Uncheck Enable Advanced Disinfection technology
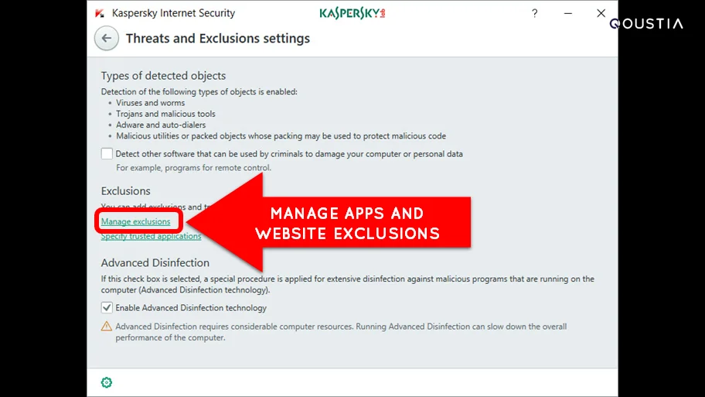This screenshot has width=705, height=397. pyautogui.click(x=107, y=308)
